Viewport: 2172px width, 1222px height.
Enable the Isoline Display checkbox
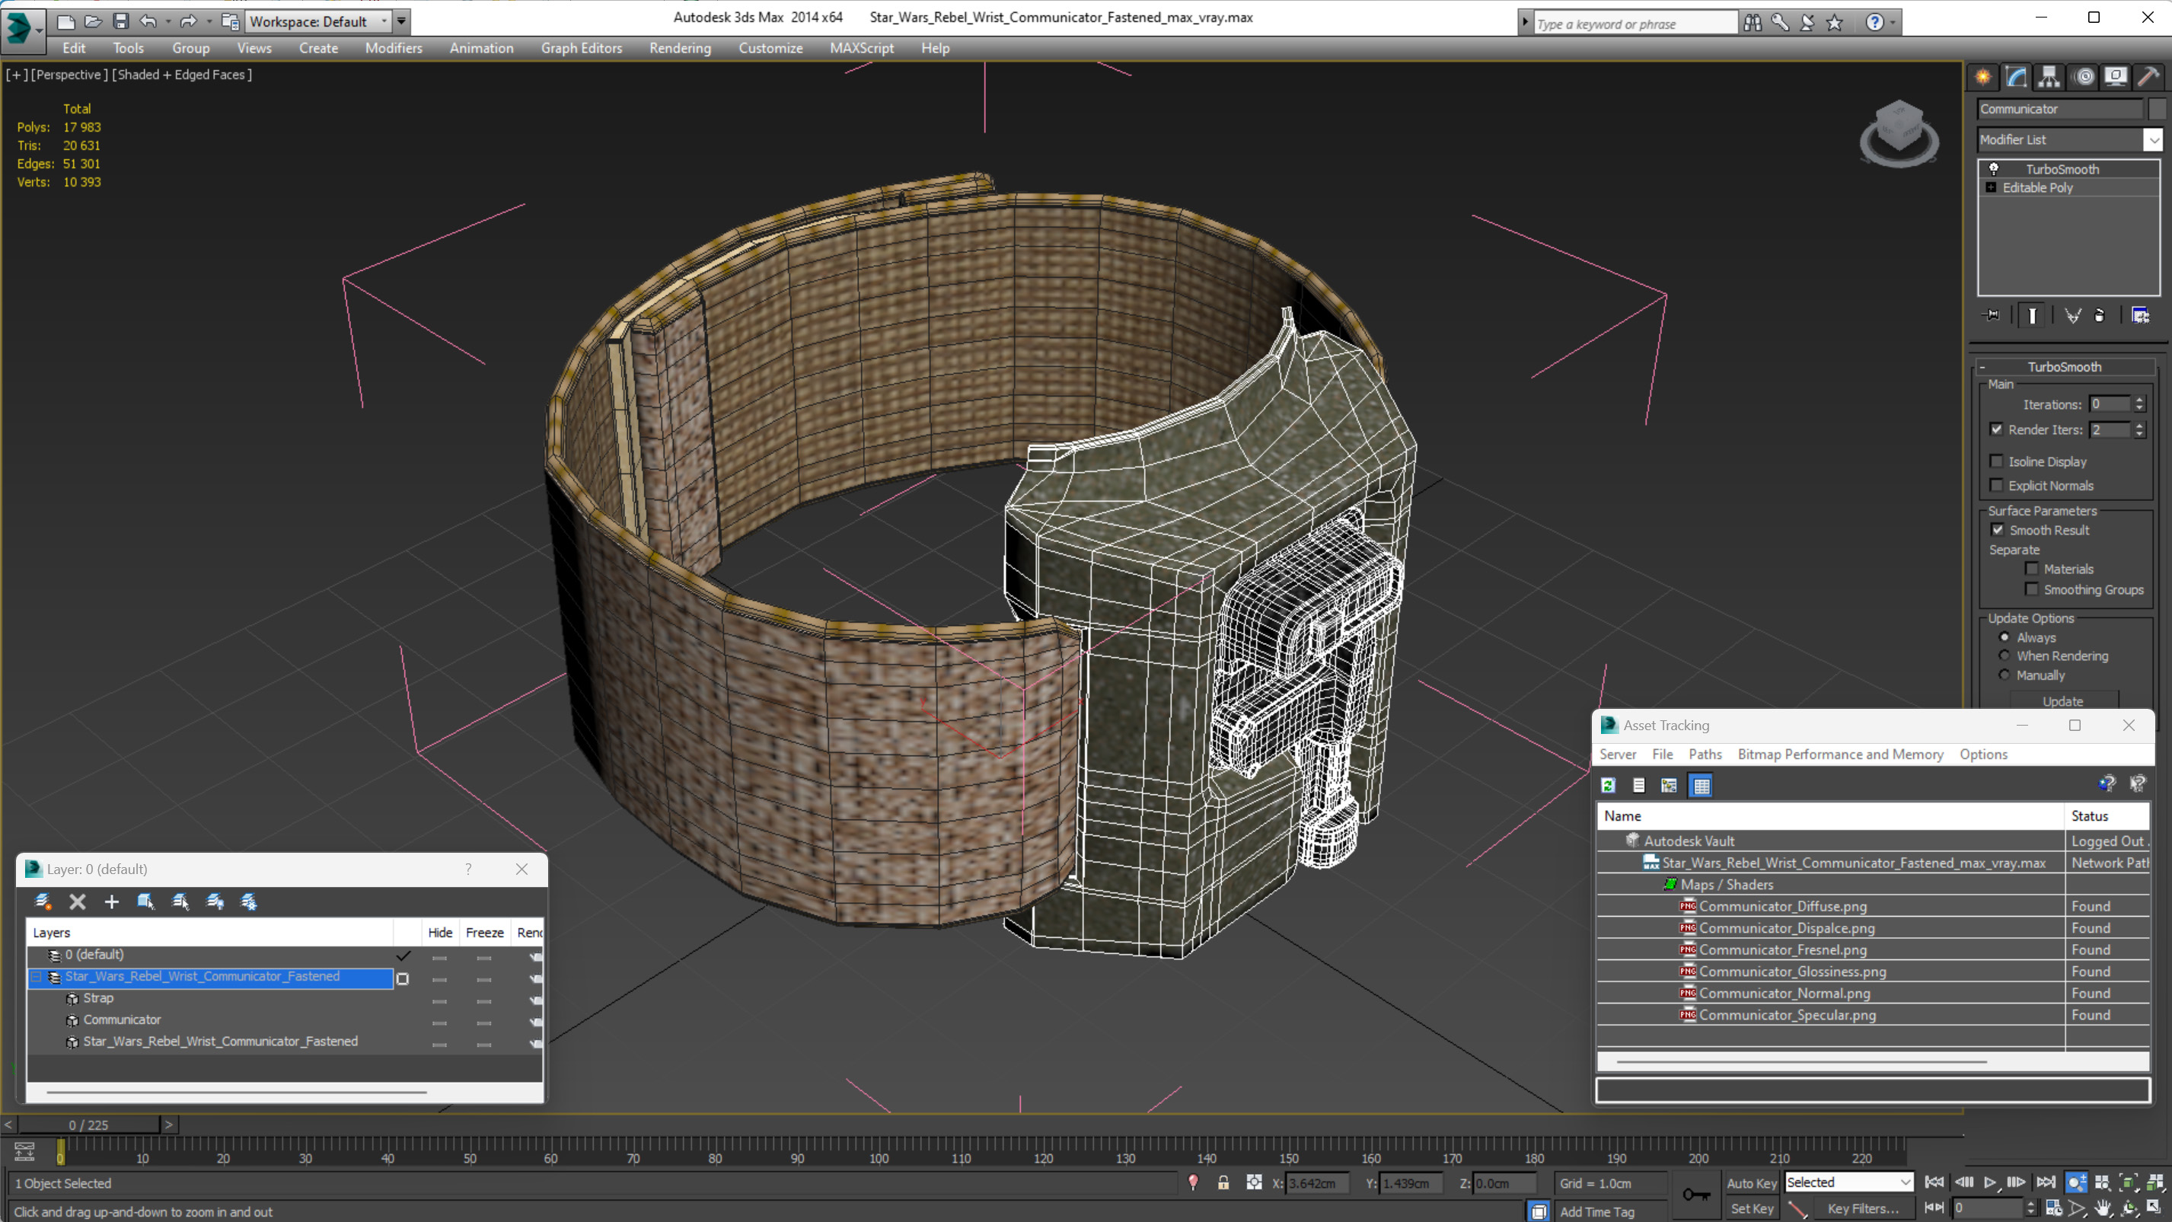1997,461
